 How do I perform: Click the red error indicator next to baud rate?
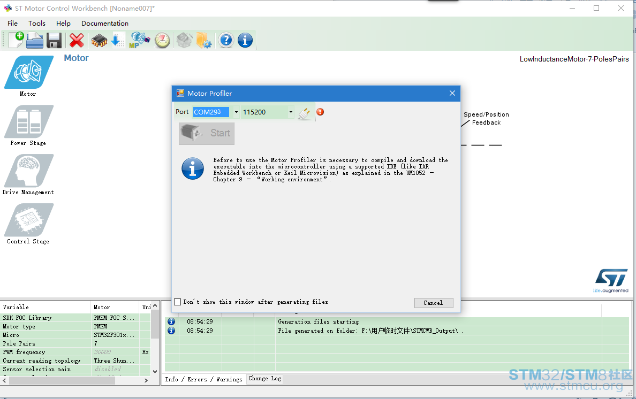(320, 112)
